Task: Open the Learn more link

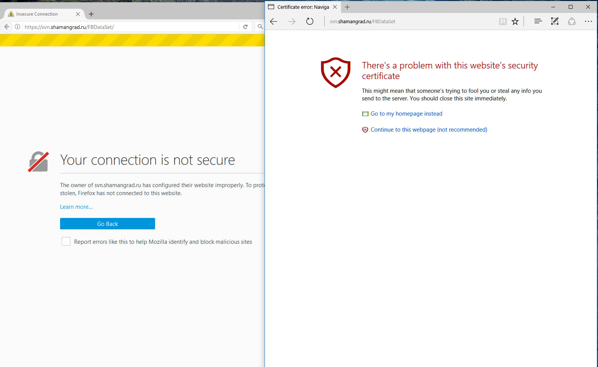Action: coord(76,207)
